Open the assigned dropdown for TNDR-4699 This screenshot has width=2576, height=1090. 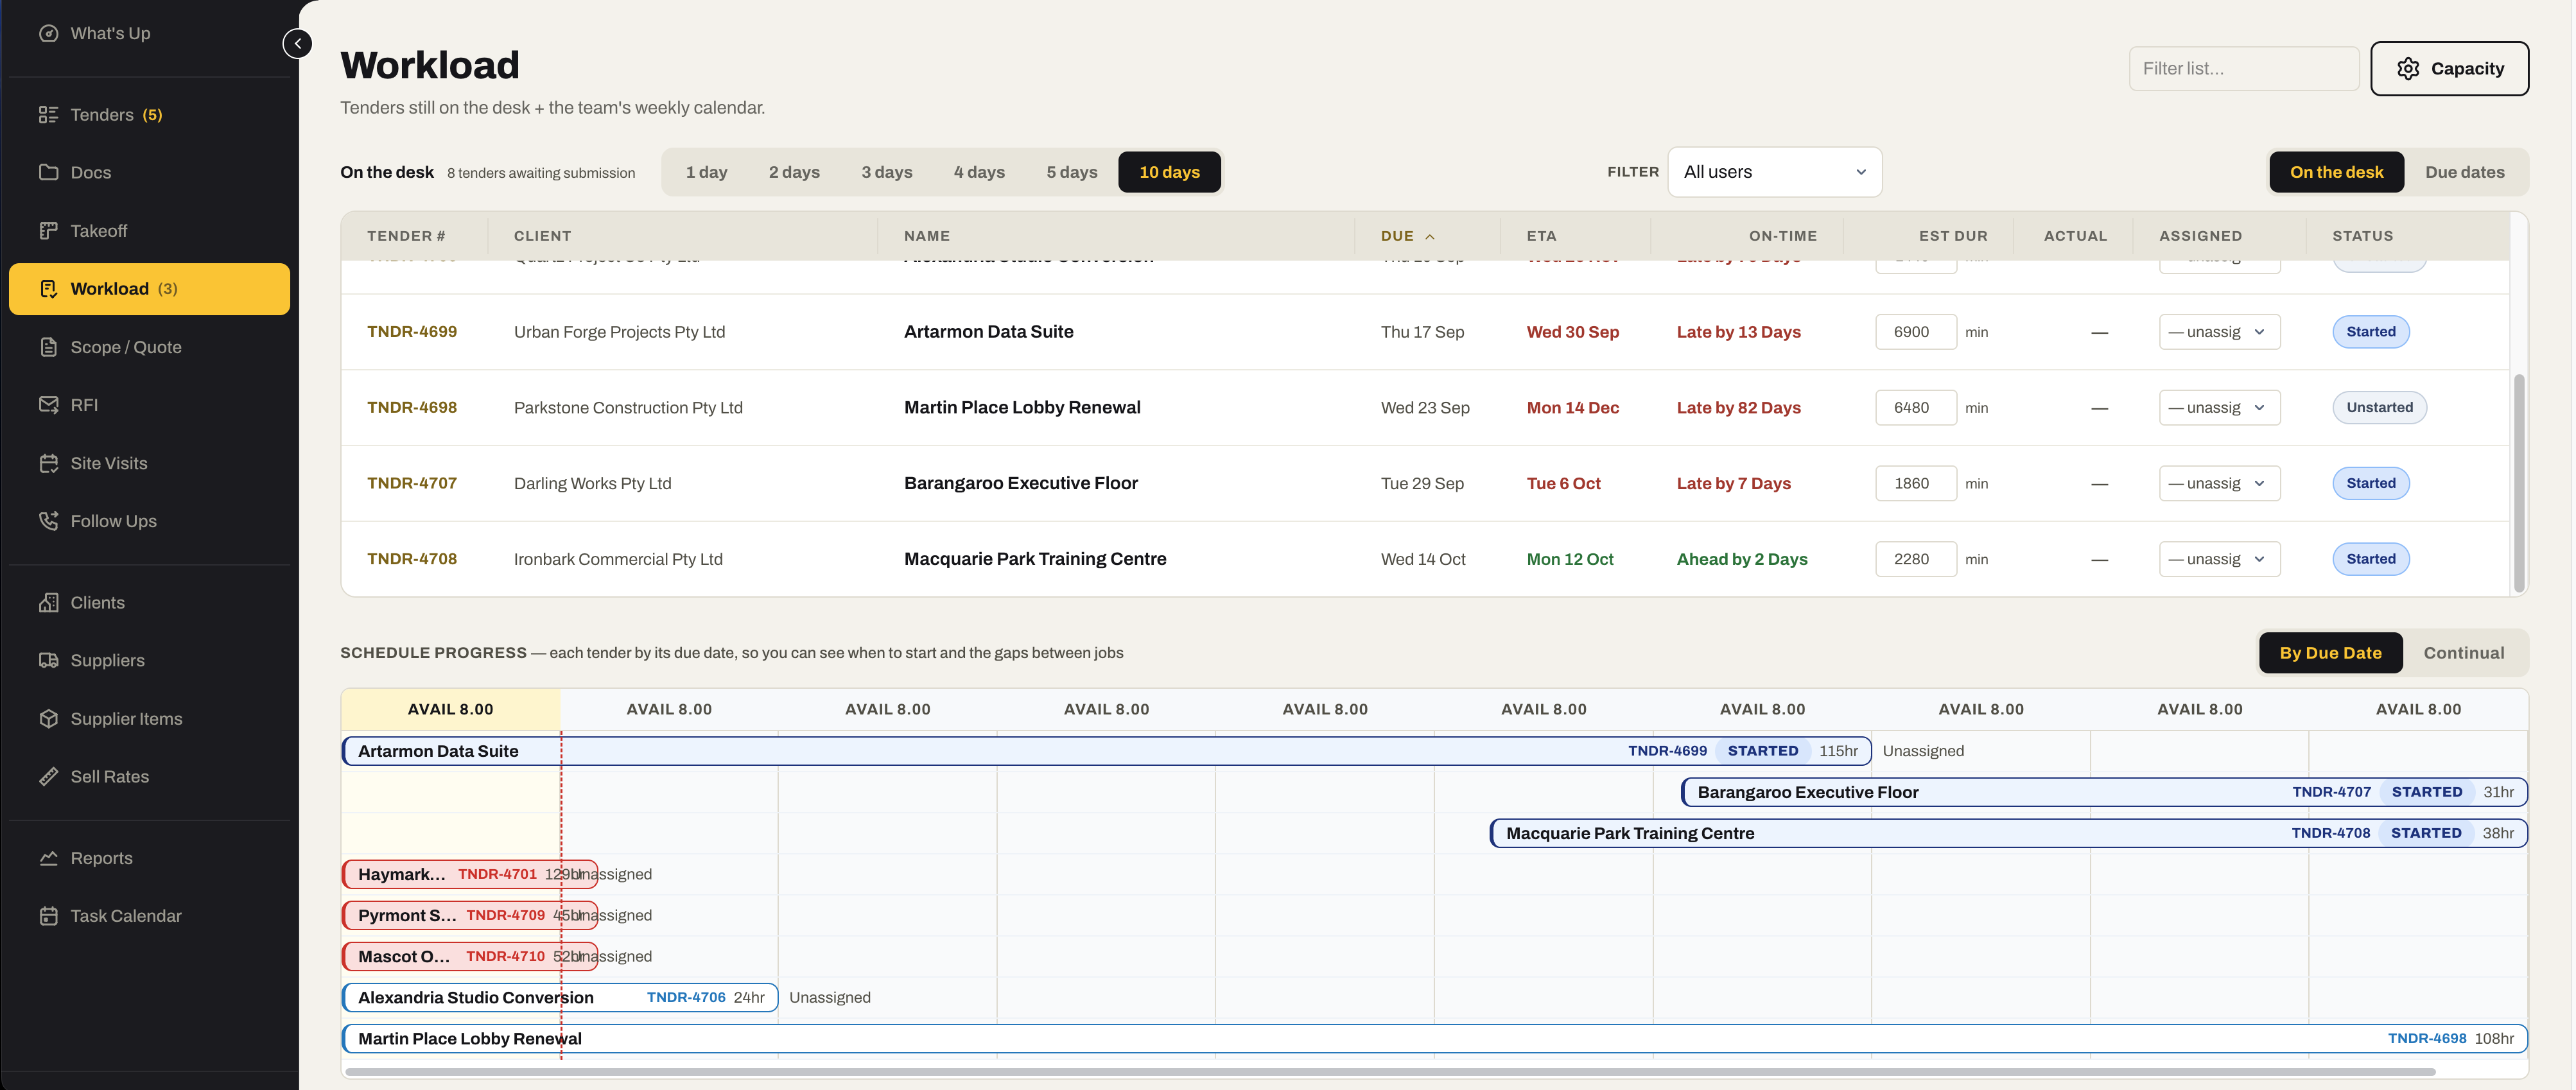click(x=2219, y=332)
